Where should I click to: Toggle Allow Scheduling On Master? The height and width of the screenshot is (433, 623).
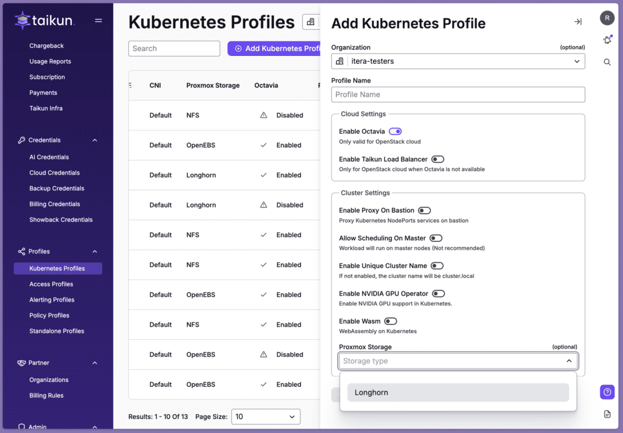tap(436, 238)
